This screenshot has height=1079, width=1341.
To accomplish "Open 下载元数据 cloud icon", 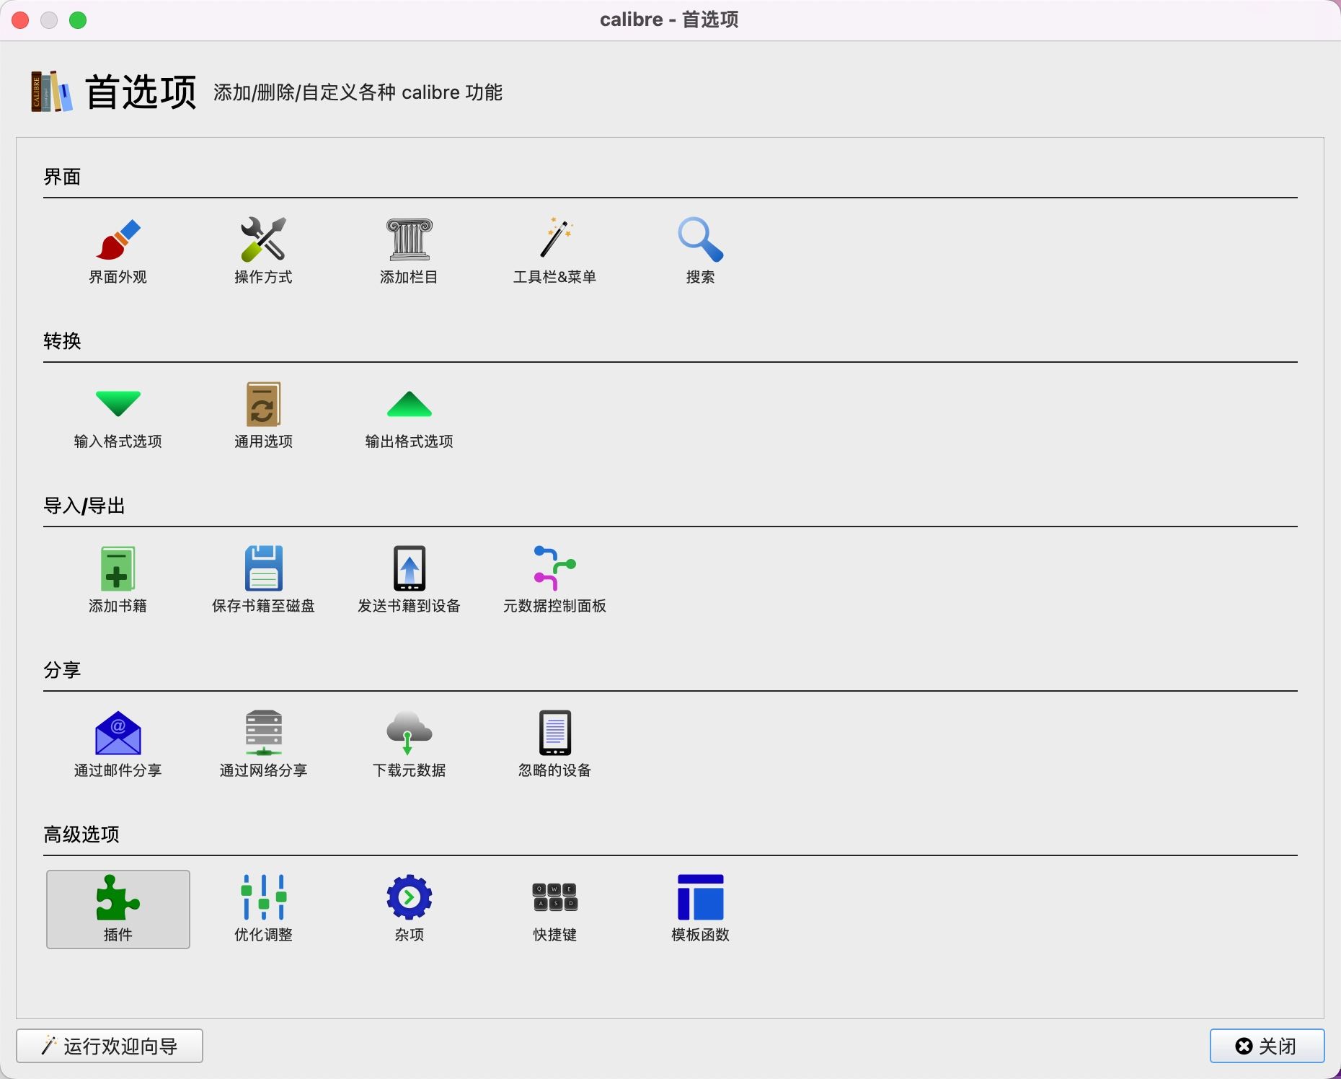I will [410, 744].
